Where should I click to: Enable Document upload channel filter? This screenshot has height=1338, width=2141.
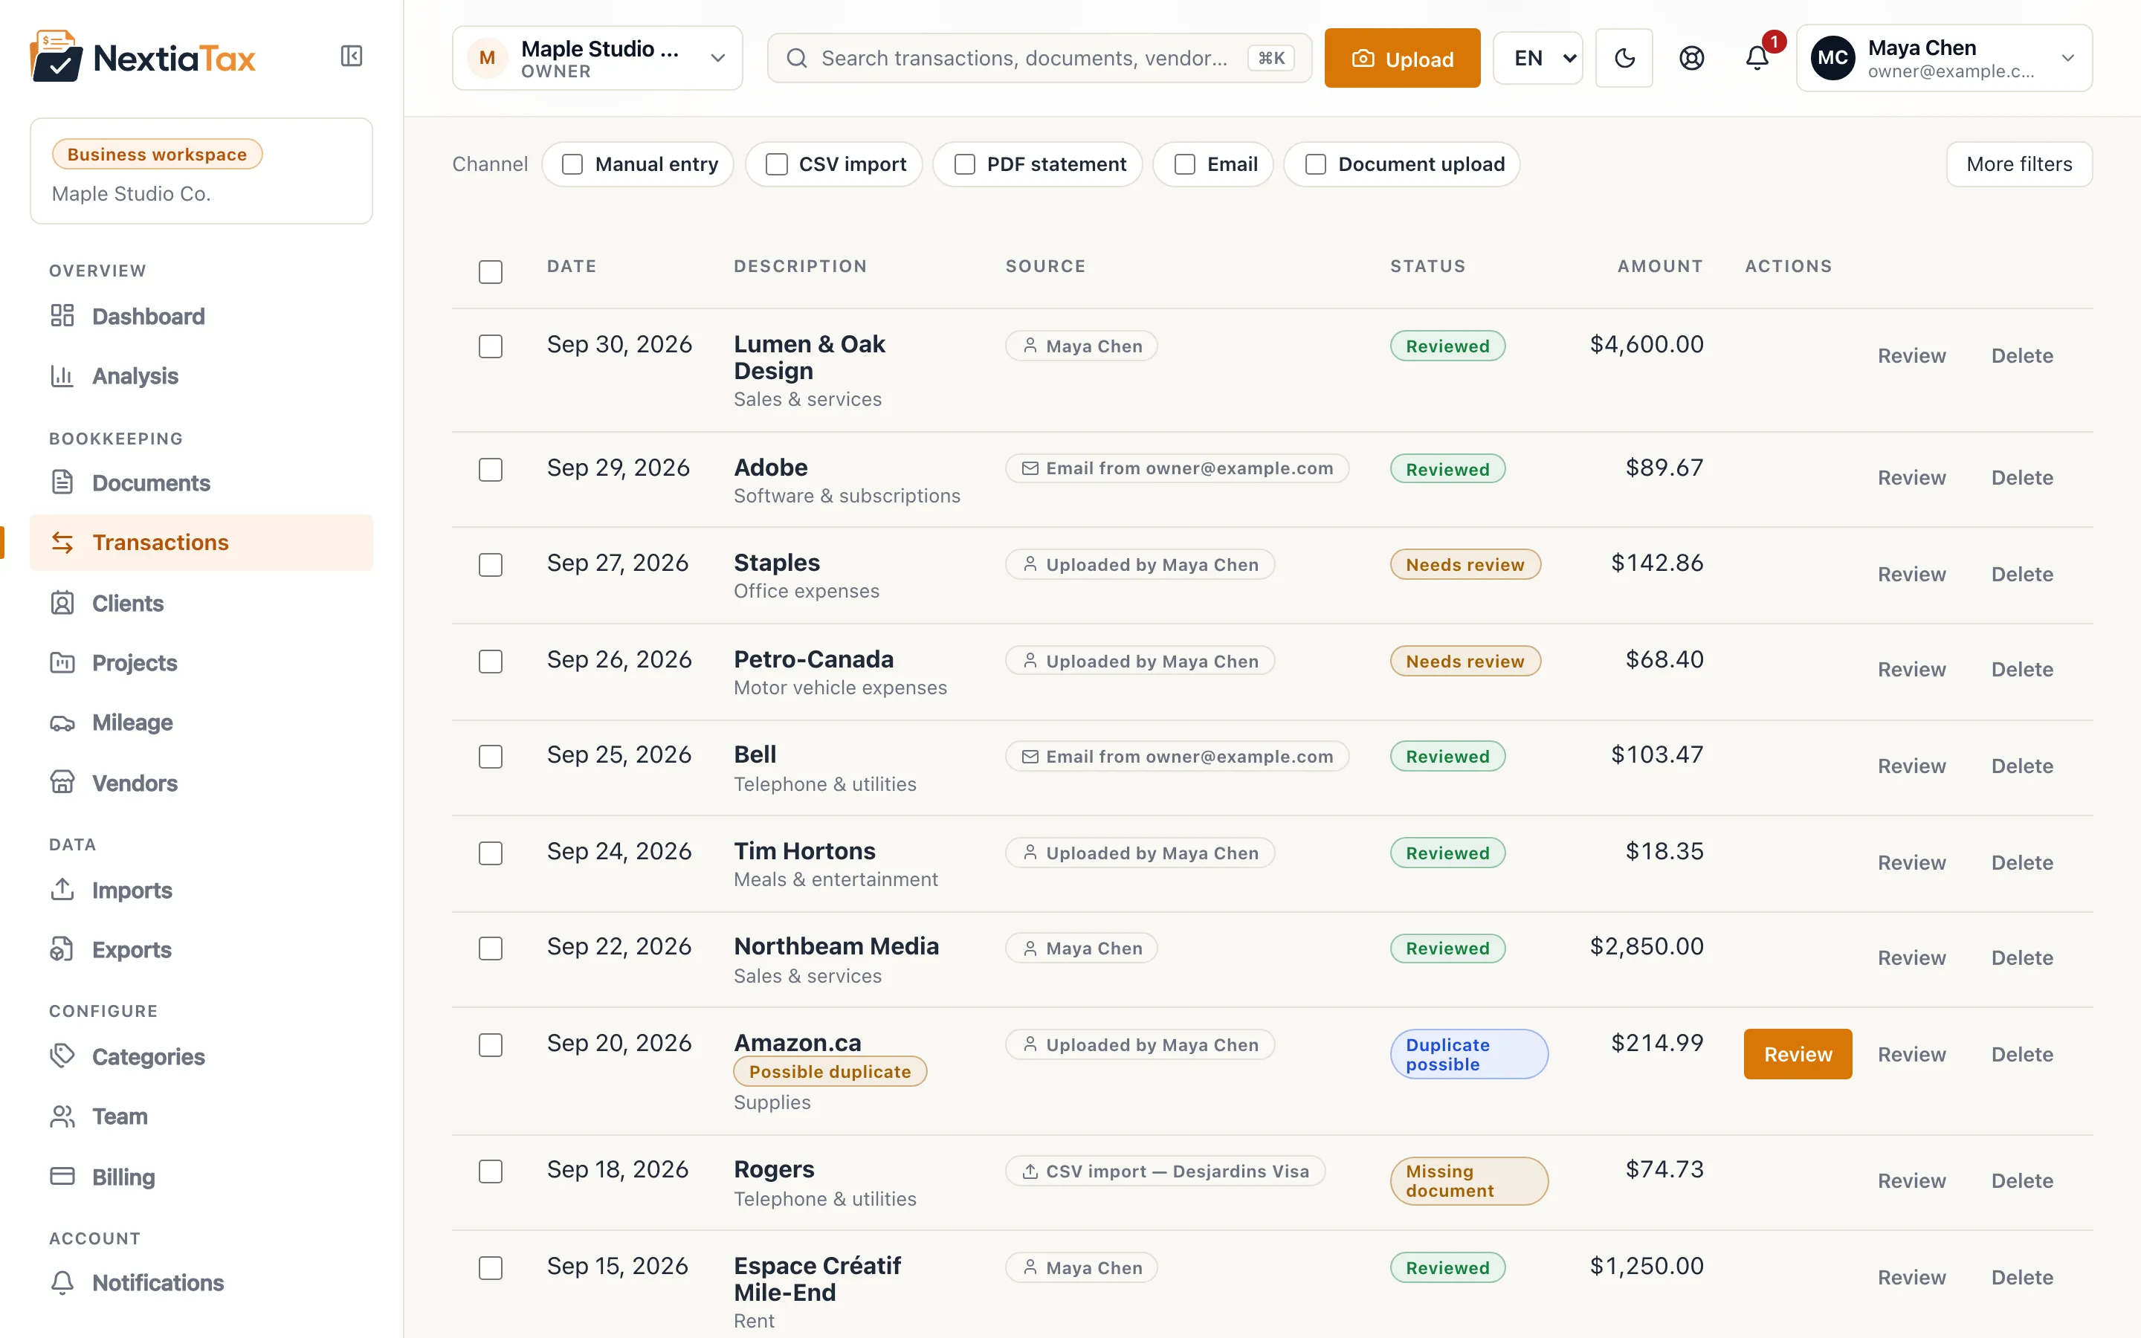pos(1316,164)
